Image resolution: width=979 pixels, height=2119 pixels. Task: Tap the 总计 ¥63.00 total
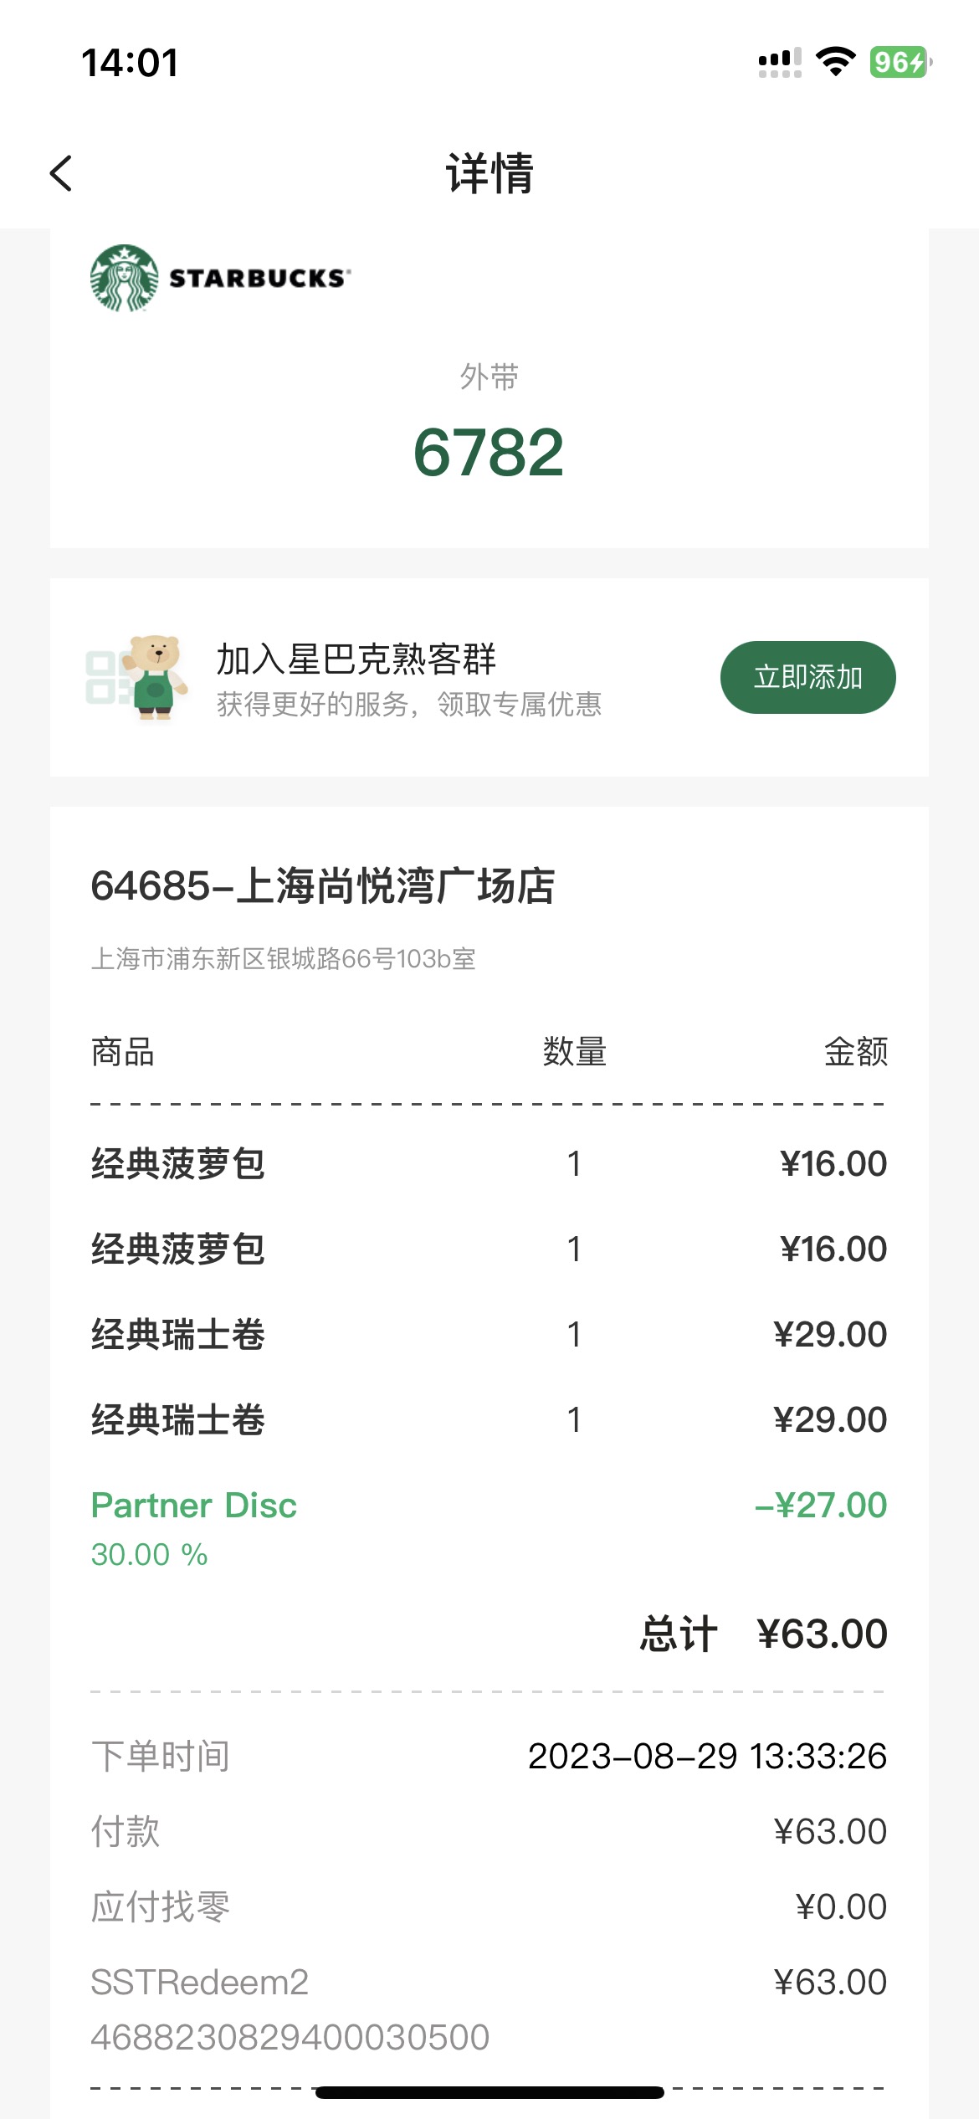(763, 1634)
